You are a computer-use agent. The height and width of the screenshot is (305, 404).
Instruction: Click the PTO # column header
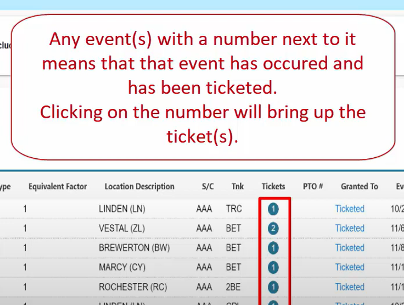pos(312,186)
